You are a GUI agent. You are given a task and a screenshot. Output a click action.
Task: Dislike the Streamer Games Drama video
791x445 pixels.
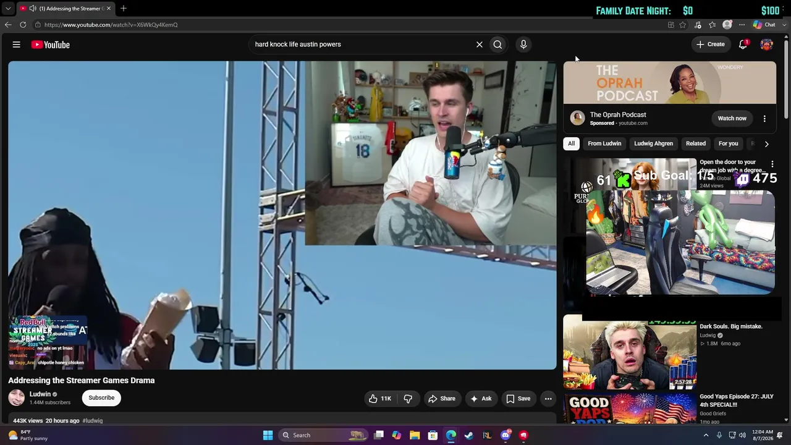[x=408, y=399]
